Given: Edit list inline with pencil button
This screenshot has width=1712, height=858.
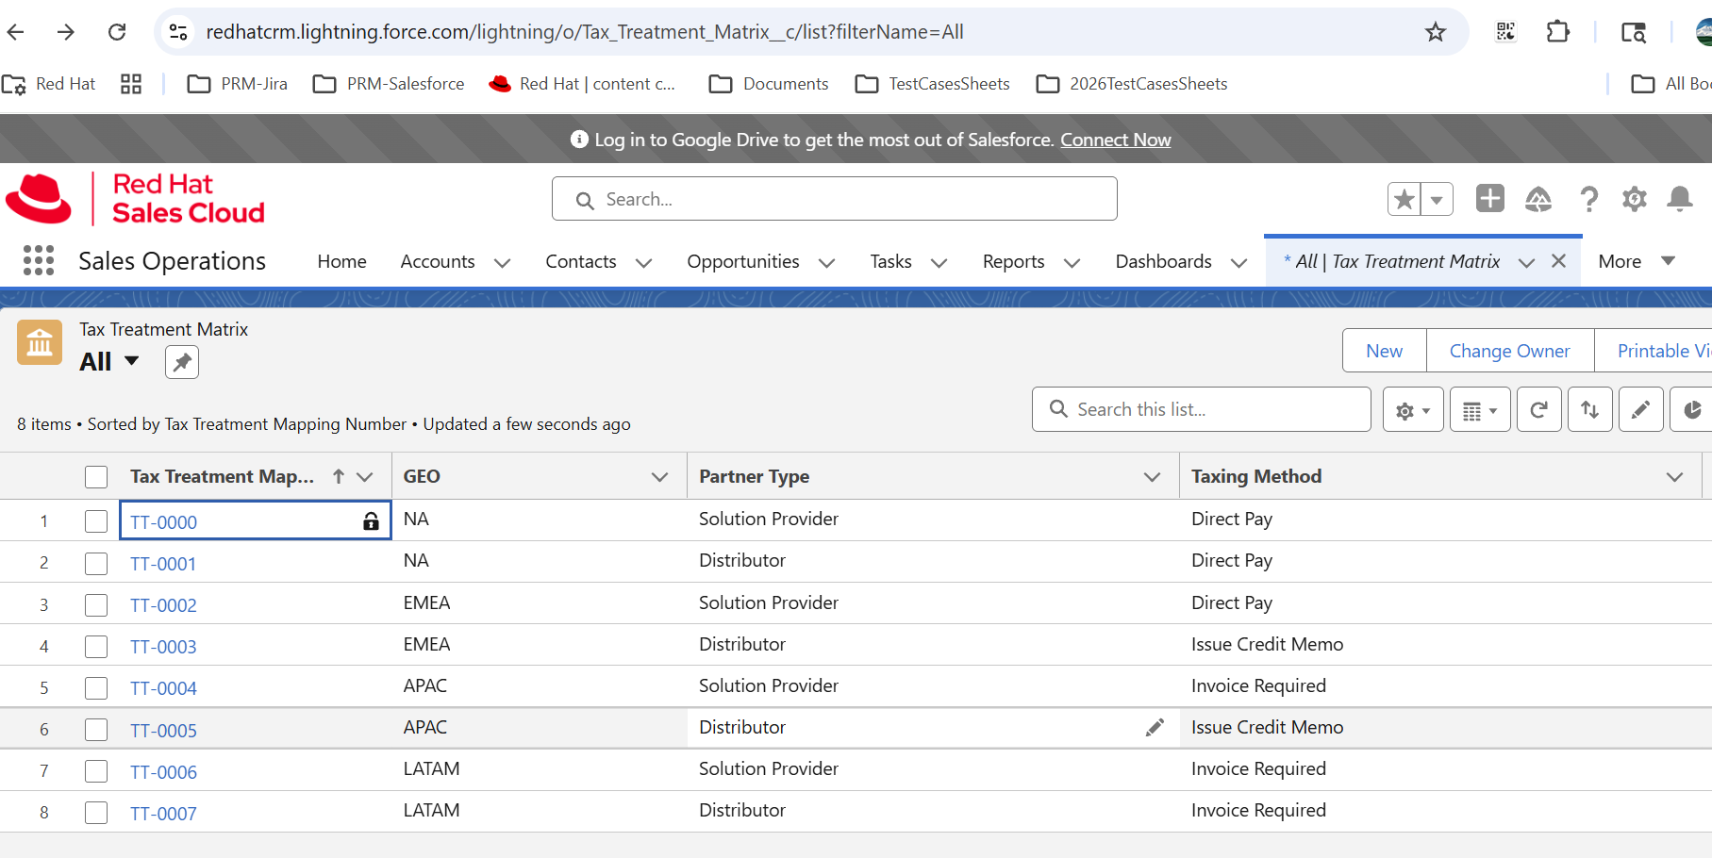Looking at the screenshot, I should coord(1640,409).
